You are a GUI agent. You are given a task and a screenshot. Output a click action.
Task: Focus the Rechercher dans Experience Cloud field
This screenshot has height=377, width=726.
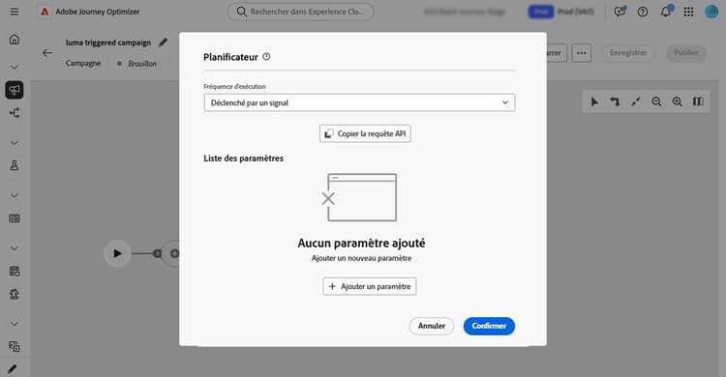(300, 12)
